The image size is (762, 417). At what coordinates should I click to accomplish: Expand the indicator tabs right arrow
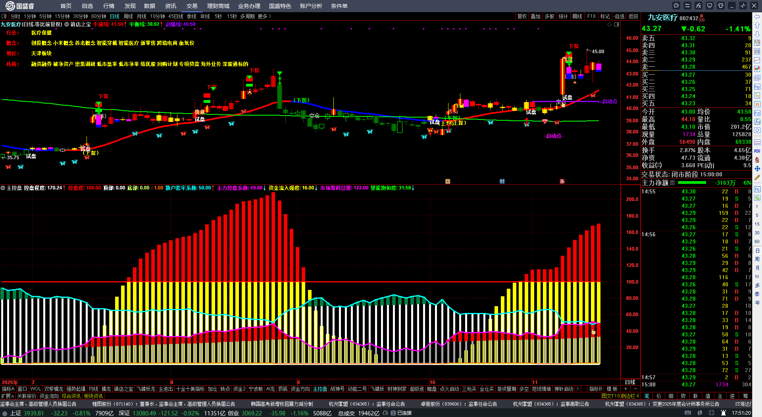click(577, 389)
